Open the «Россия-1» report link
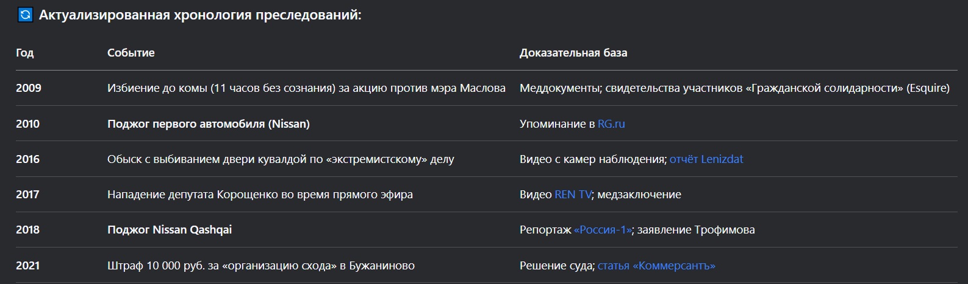The image size is (968, 284). pyautogui.click(x=603, y=230)
